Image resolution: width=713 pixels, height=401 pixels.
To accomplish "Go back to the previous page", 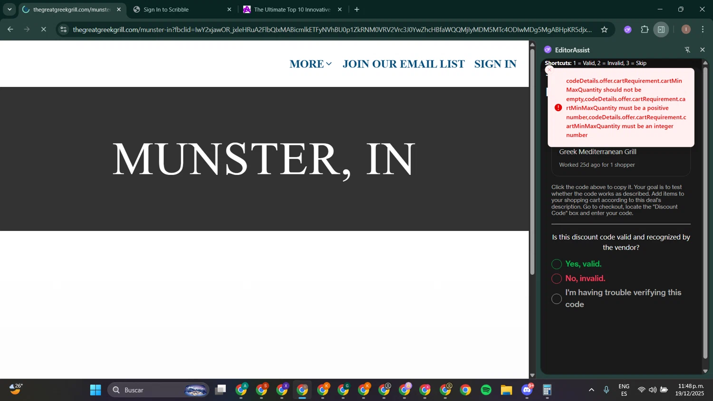I will click(x=10, y=29).
